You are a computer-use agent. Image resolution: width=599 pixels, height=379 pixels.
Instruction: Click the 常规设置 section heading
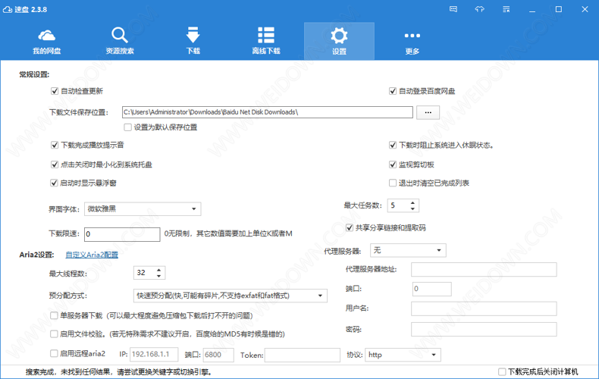[x=34, y=74]
